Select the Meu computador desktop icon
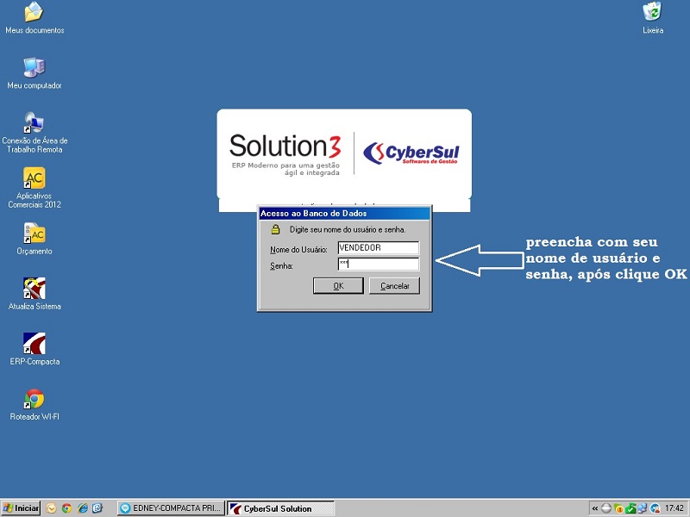 tap(34, 73)
